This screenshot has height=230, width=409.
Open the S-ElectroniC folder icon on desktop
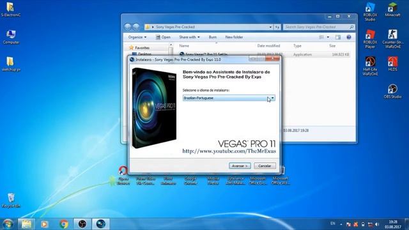click(x=10, y=10)
